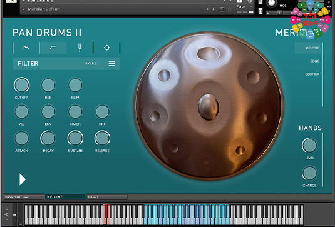
Task: Click the HANDS section label
Action: click(x=310, y=128)
